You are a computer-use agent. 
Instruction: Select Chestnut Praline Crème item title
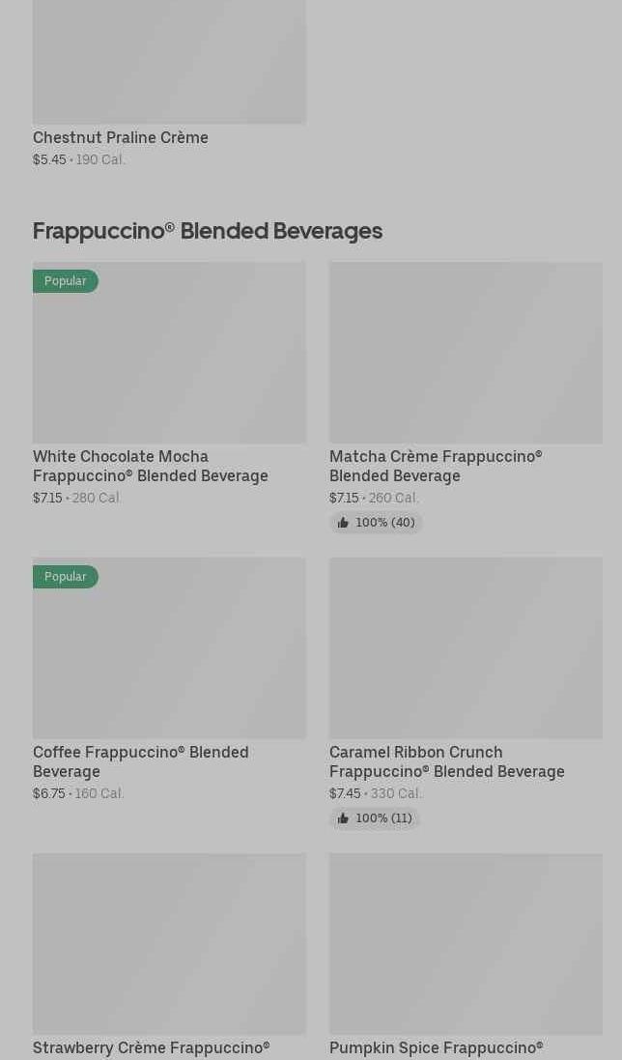[x=121, y=138]
